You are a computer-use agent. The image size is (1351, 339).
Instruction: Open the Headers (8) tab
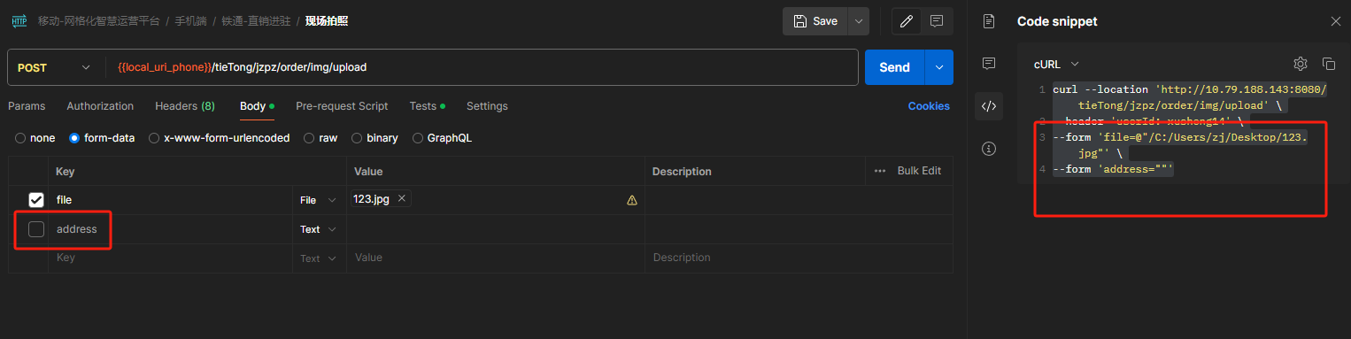185,106
